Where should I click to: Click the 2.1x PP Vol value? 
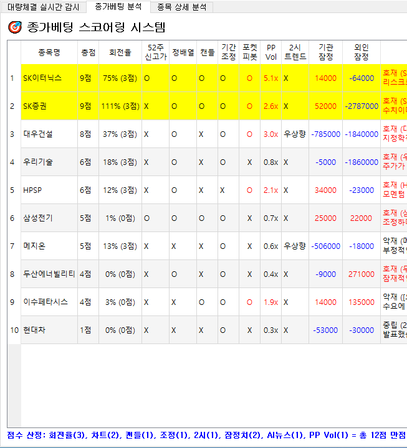pyautogui.click(x=271, y=190)
